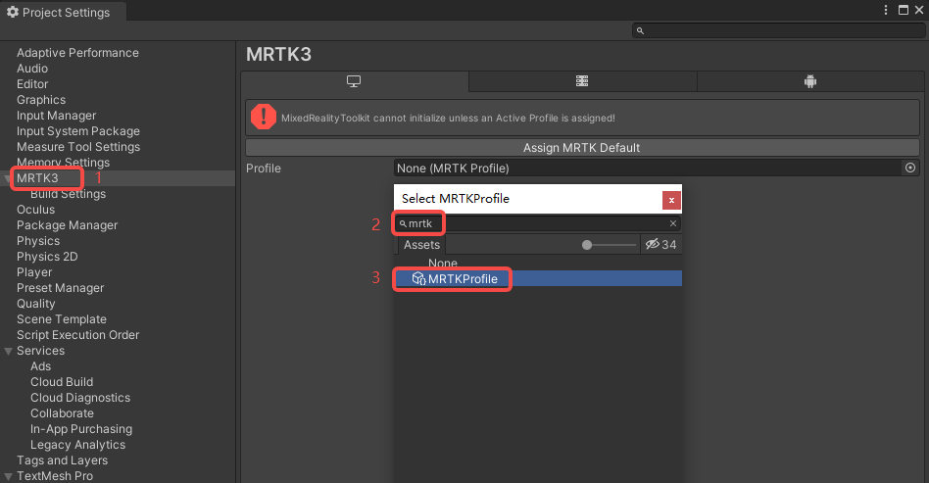Select the Services category

tap(40, 351)
